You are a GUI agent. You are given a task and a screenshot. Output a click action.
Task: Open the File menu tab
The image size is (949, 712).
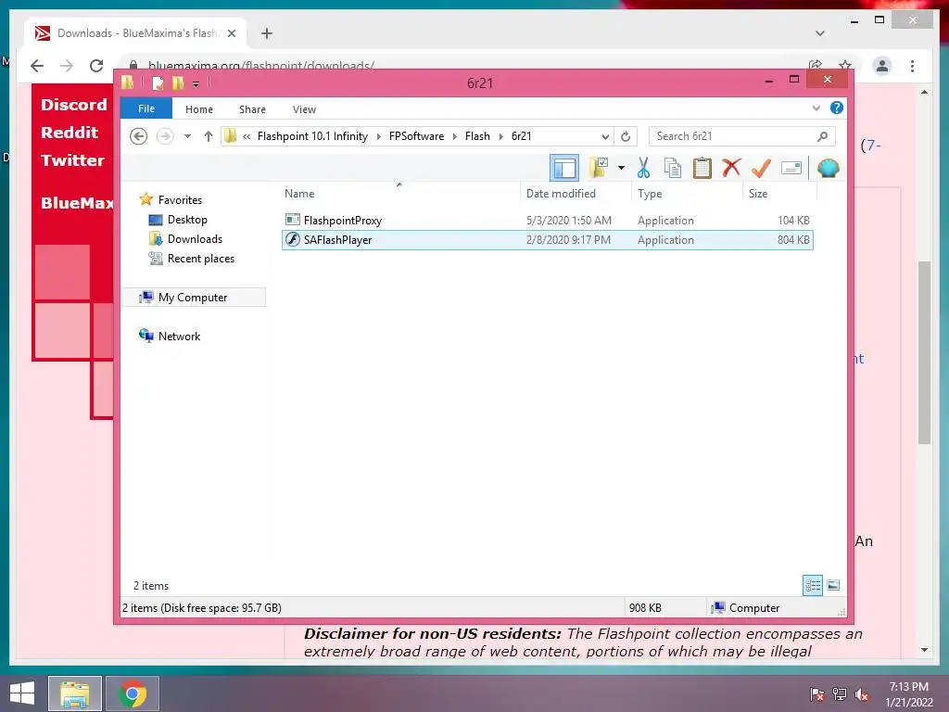point(146,108)
